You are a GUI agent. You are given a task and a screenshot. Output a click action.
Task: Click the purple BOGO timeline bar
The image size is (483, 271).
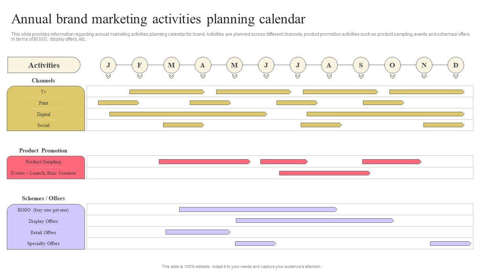[x=258, y=210]
